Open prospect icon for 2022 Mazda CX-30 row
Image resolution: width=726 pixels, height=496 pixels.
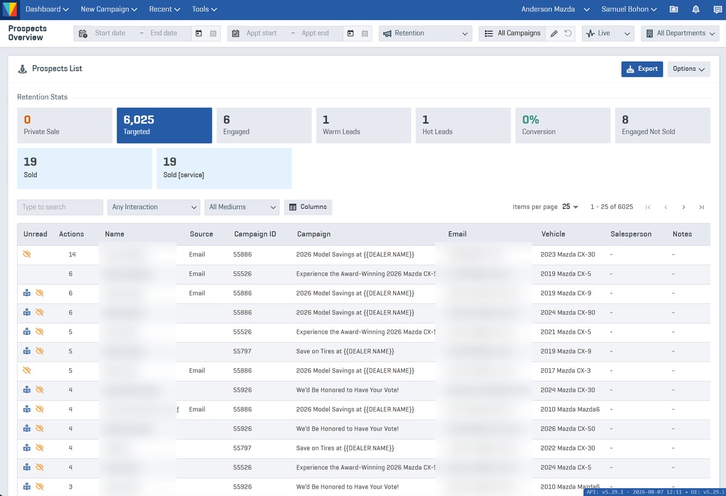[x=27, y=448]
